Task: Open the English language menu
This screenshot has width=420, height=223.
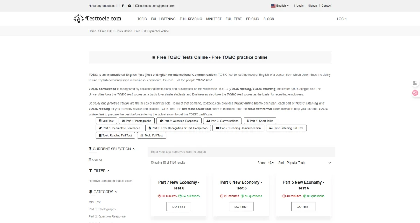Action: pyautogui.click(x=280, y=6)
